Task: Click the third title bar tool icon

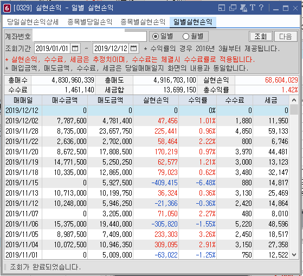Action: coord(243,8)
